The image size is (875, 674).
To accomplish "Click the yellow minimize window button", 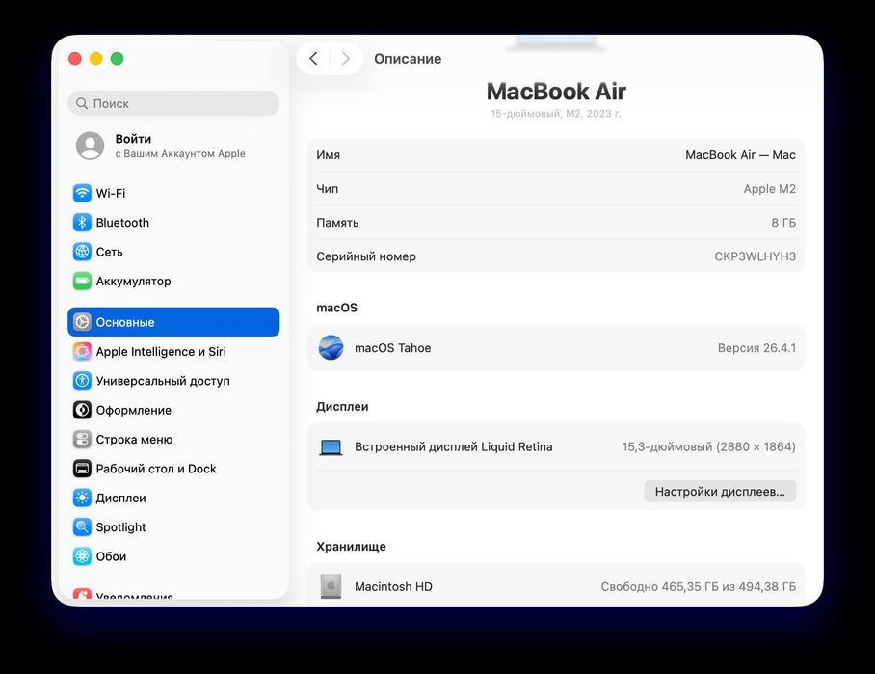I will click(x=96, y=58).
